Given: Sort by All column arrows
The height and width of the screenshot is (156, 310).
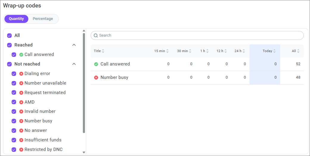Looking at the screenshot, I should (x=298, y=51).
